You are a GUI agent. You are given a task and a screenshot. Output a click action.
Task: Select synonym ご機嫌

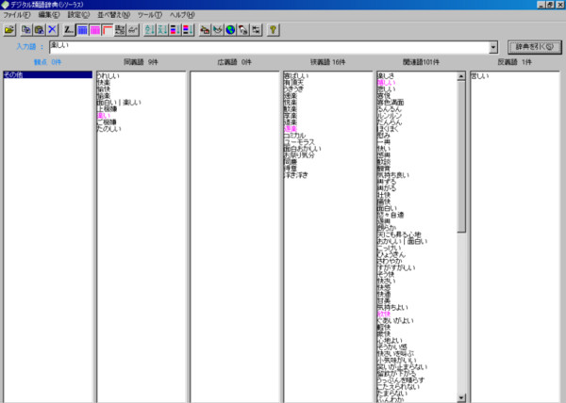107,122
